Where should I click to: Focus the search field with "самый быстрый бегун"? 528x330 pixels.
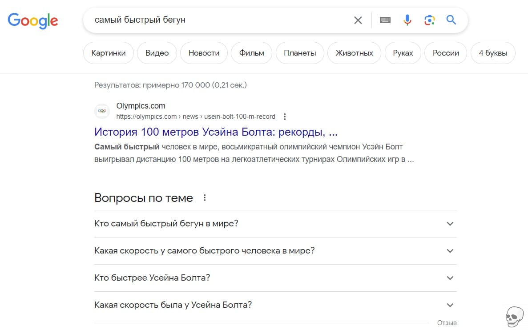pyautogui.click(x=218, y=20)
